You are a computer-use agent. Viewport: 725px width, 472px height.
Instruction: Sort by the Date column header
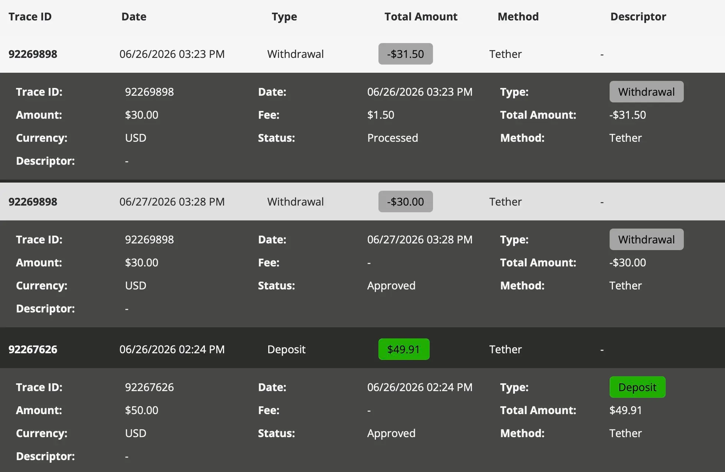click(x=134, y=17)
